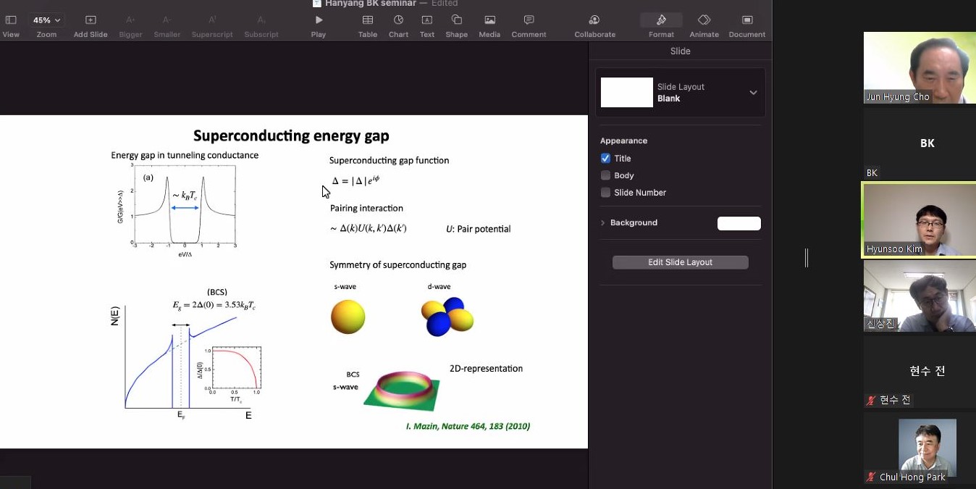Open the Shape picker
Image resolution: width=976 pixels, height=489 pixels.
(456, 20)
